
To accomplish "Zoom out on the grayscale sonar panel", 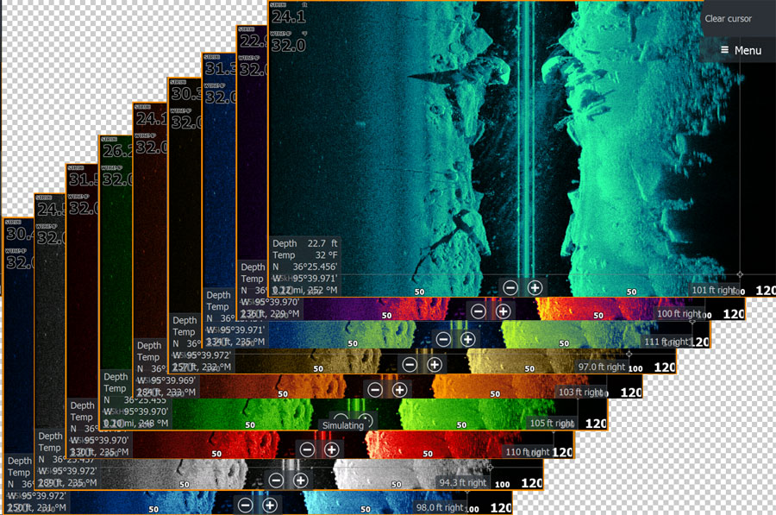I will click(x=276, y=480).
